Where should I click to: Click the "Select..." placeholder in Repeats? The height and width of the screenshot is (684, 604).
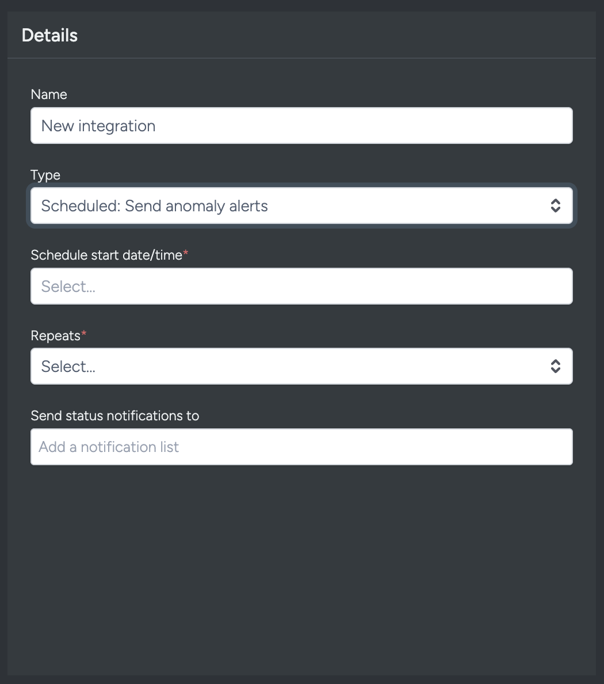pos(68,366)
